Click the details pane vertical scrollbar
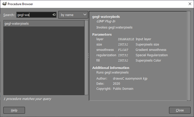194x117 pixels. coord(189,56)
